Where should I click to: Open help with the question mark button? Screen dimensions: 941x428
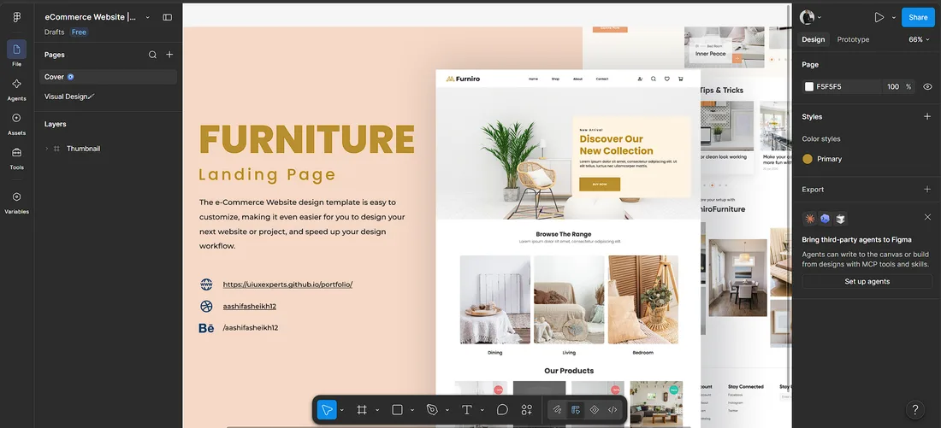tap(915, 410)
